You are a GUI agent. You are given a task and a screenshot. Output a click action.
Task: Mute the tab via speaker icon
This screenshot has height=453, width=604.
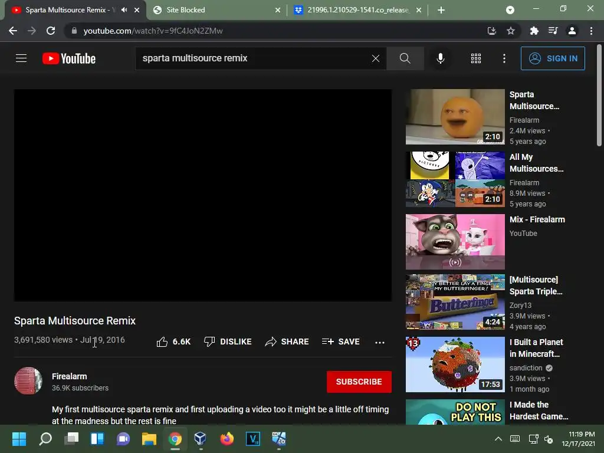pos(124,10)
